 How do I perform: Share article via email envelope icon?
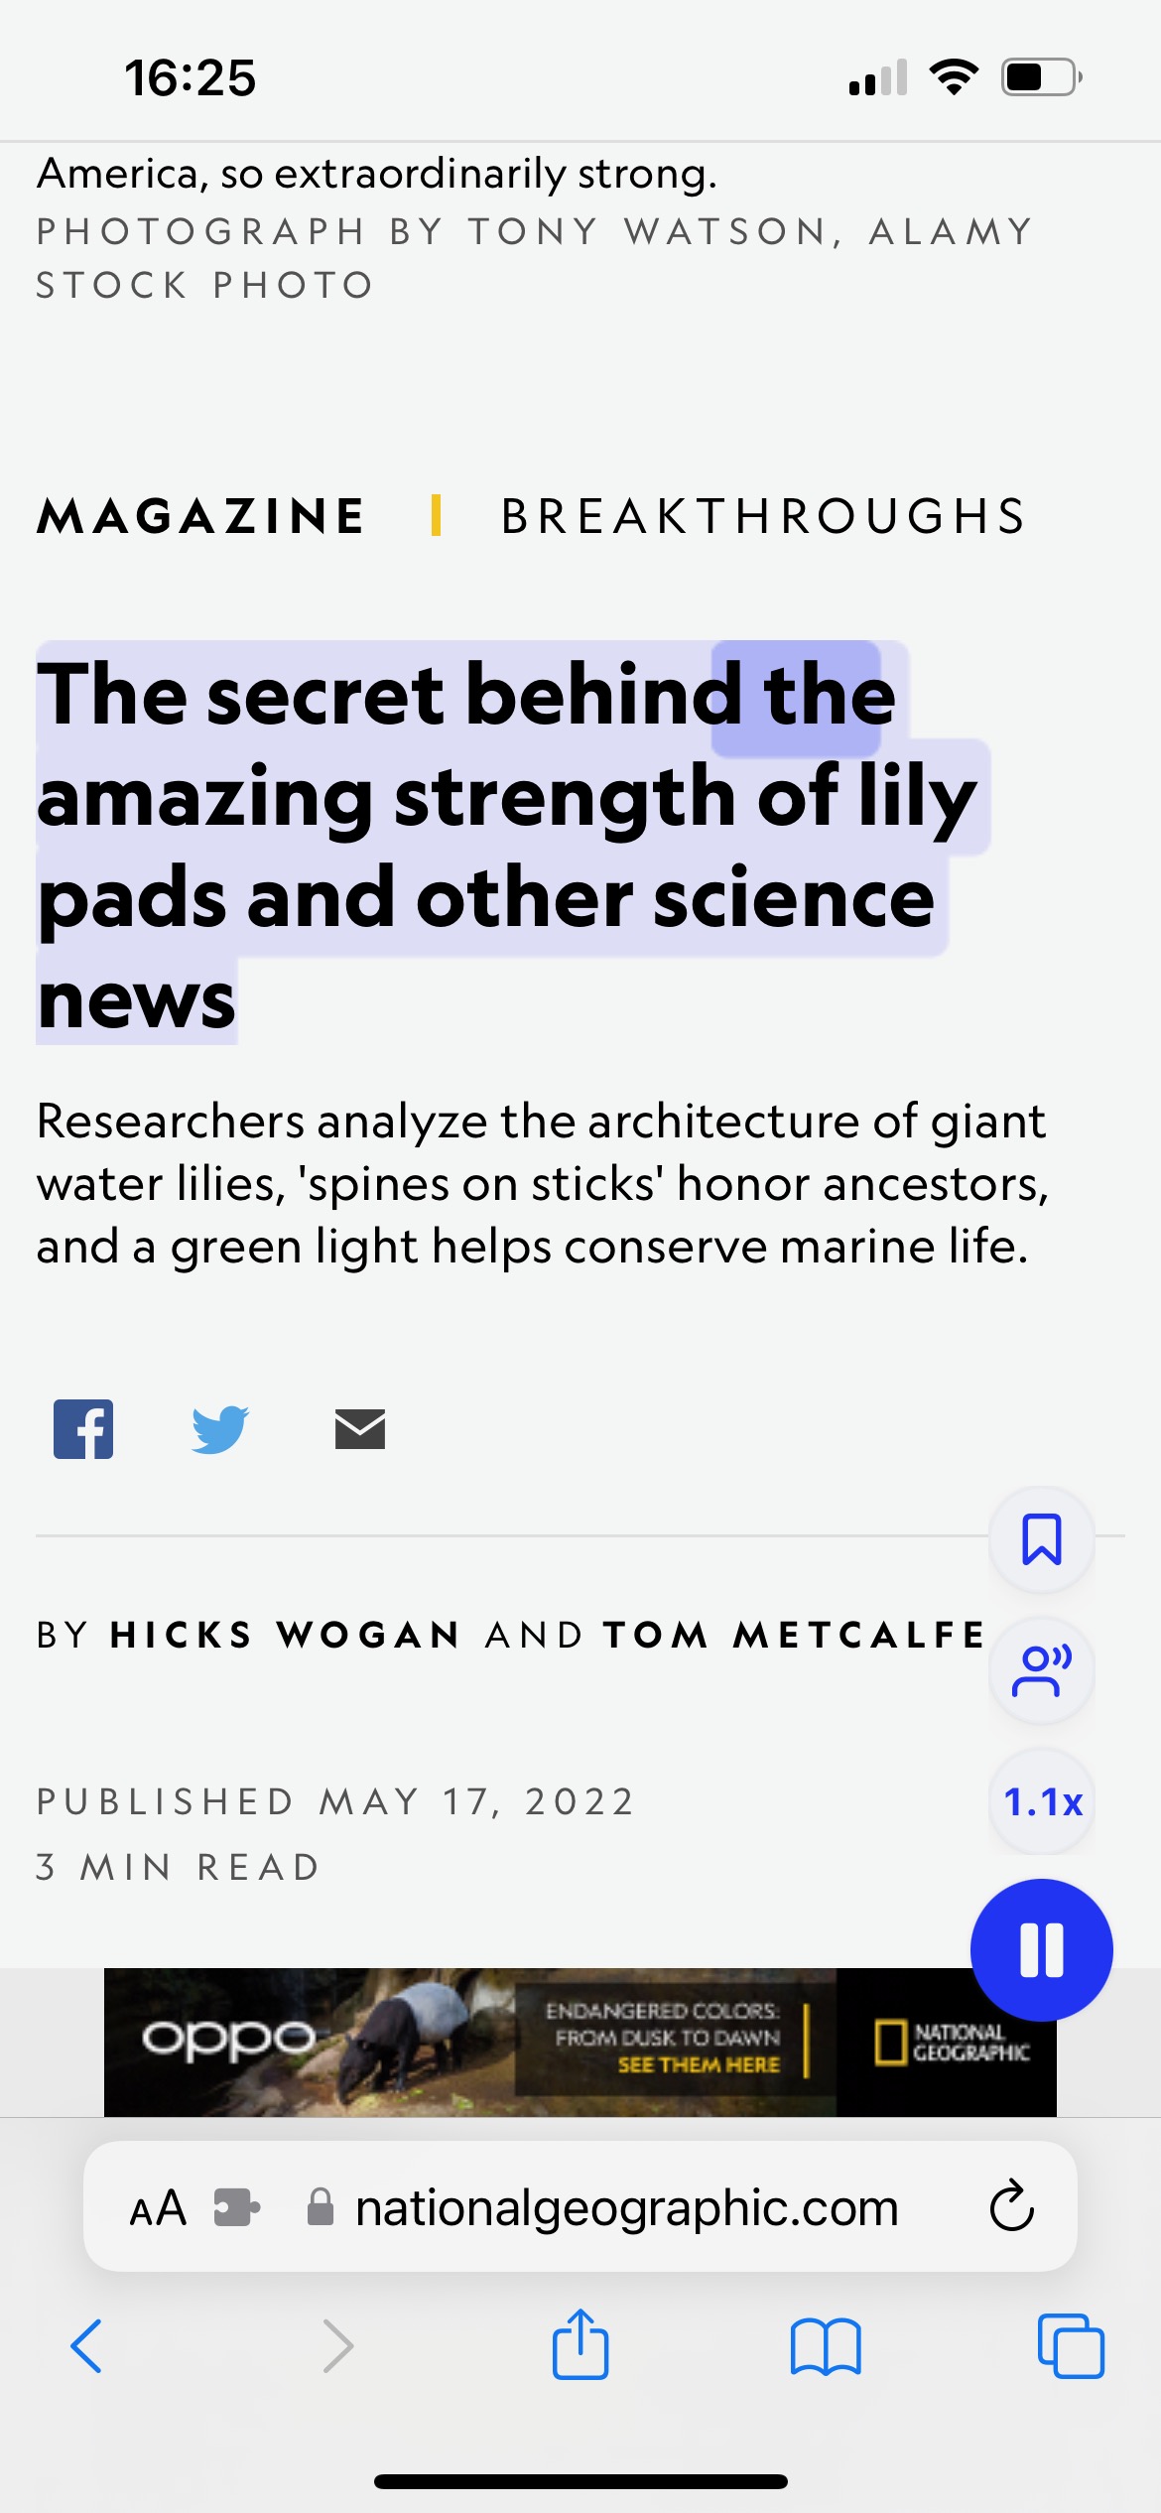(x=360, y=1429)
